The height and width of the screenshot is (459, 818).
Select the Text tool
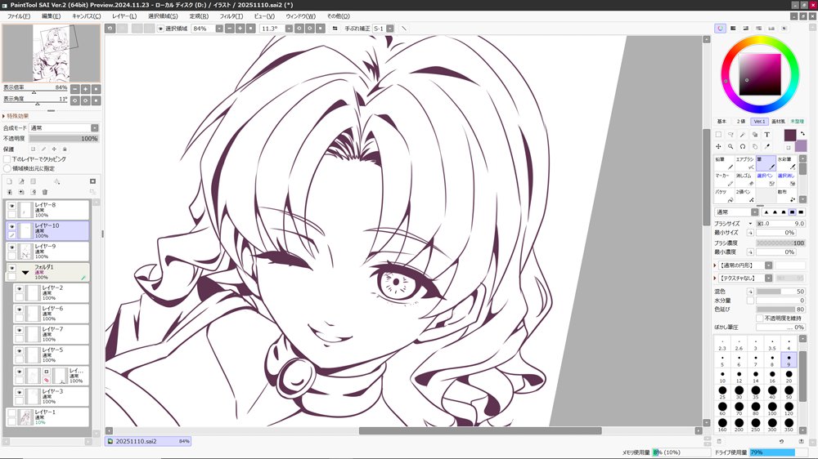(x=767, y=135)
